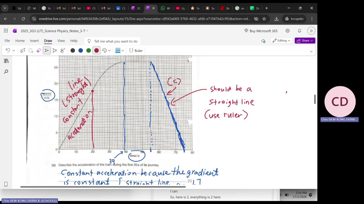Image resolution: width=364 pixels, height=204 pixels.
Task: Click Buy Microsoft 365 link
Action: (261, 31)
